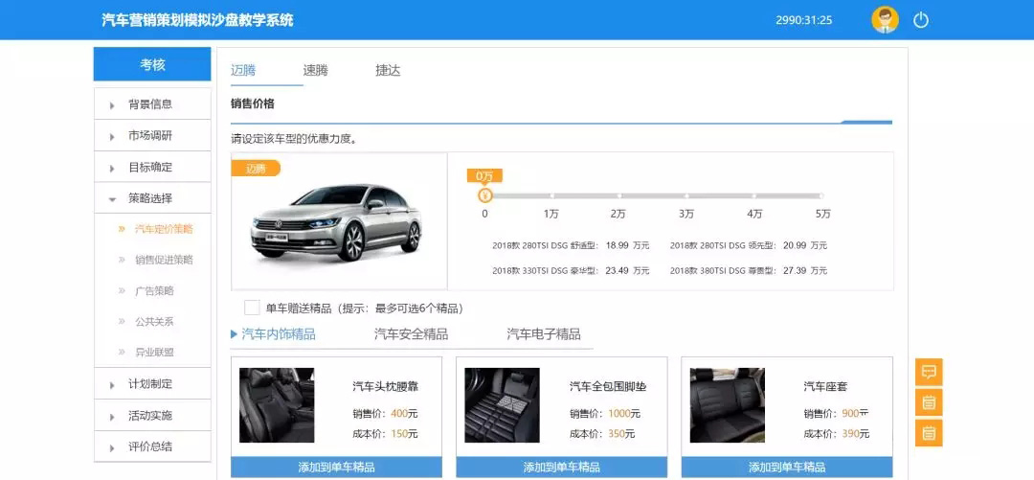Click the middle orange calendar icon

click(x=929, y=402)
